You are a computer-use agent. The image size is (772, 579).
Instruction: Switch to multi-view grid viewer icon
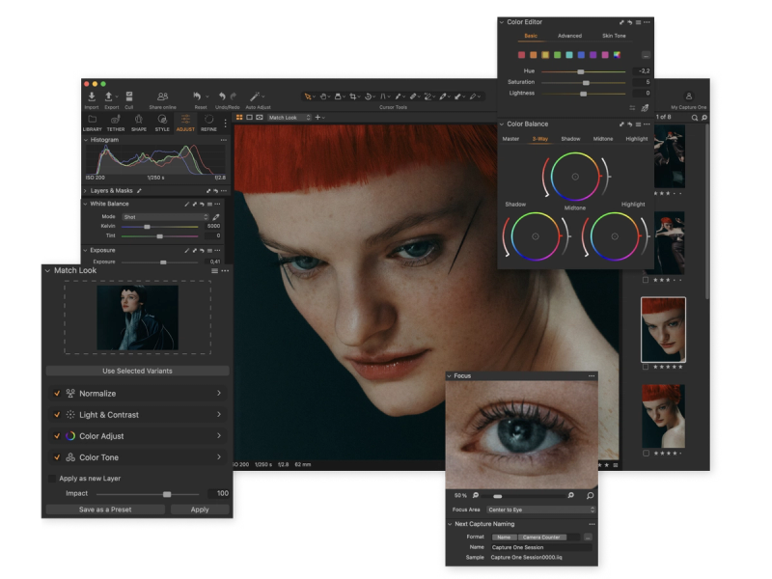pos(239,117)
